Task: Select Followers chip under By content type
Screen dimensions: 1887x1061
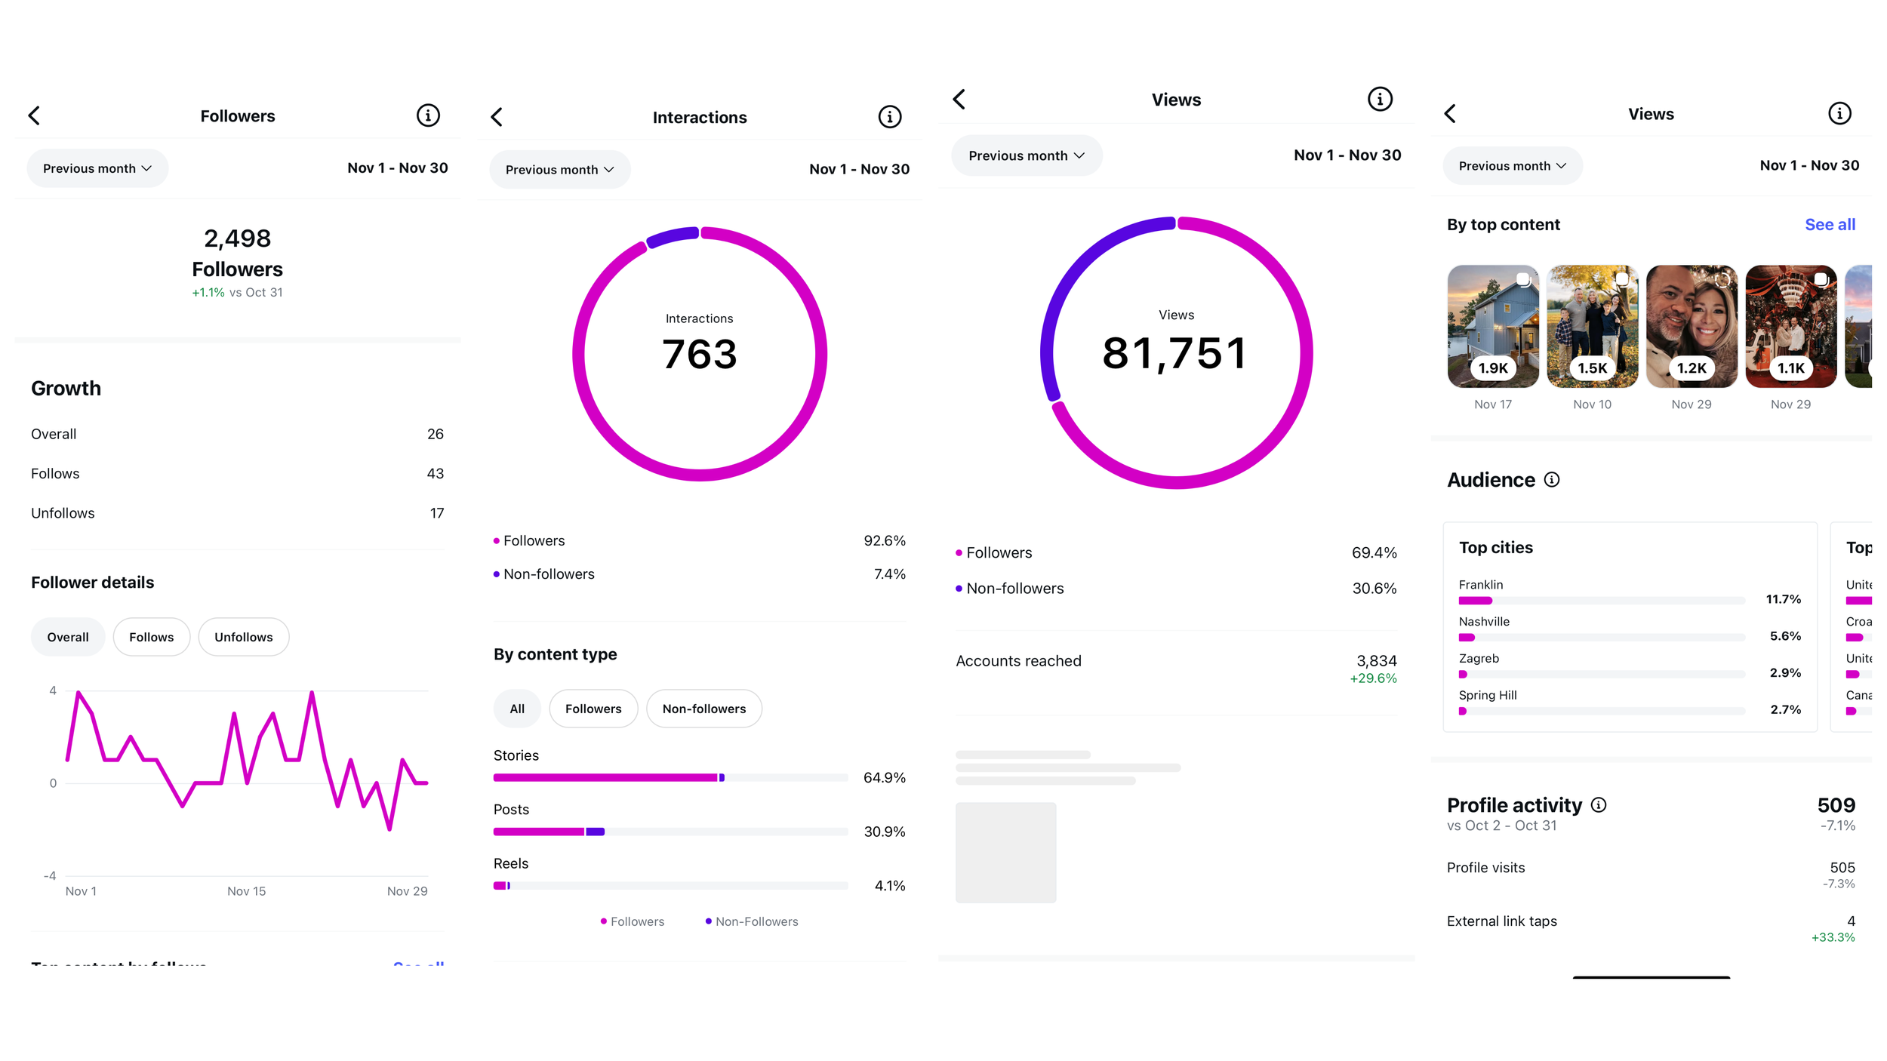Action: click(593, 709)
